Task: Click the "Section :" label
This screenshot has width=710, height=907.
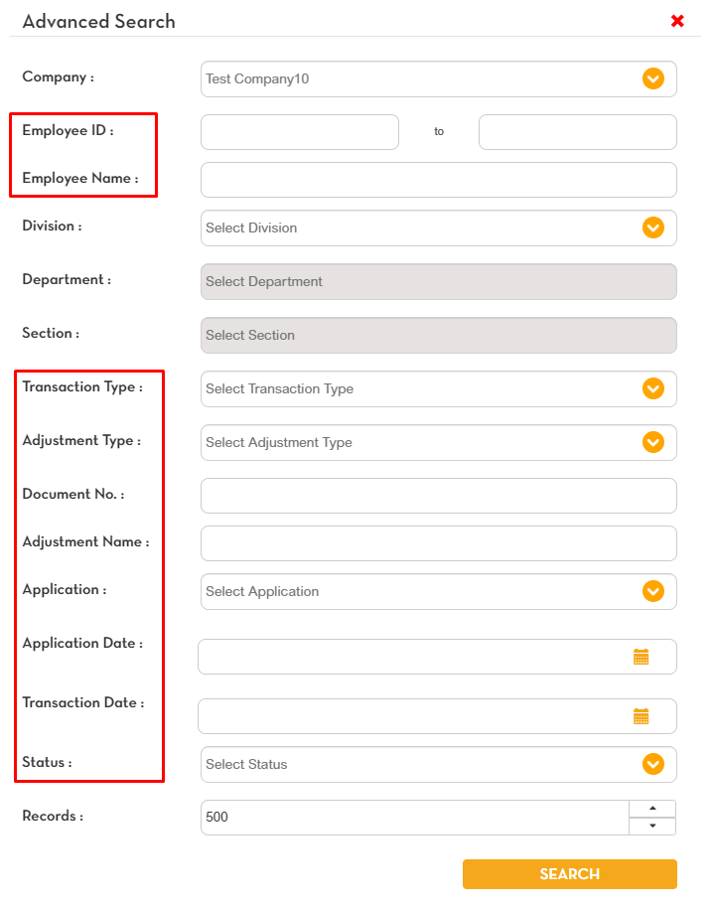Action: (x=51, y=333)
